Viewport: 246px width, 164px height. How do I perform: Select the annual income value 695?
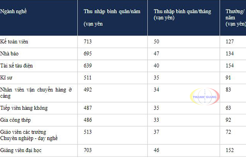point(87,54)
